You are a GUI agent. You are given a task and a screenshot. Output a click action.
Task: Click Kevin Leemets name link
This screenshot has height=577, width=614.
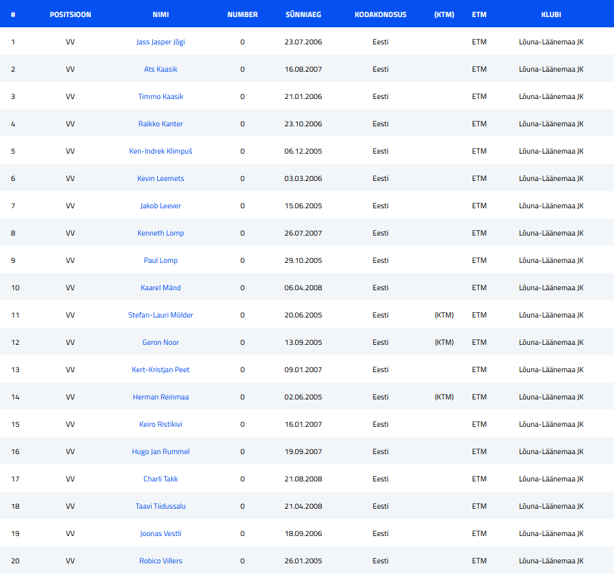161,178
